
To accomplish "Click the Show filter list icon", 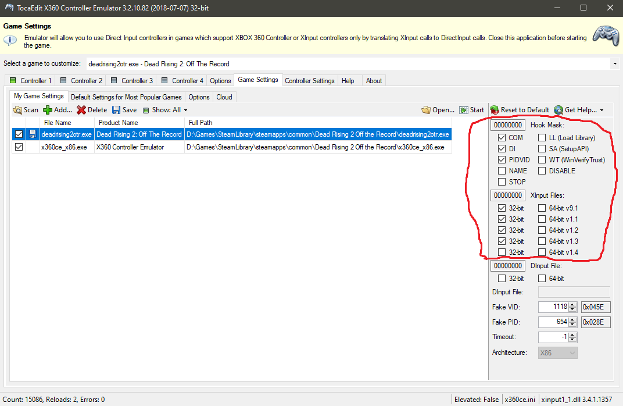I will click(x=146, y=111).
